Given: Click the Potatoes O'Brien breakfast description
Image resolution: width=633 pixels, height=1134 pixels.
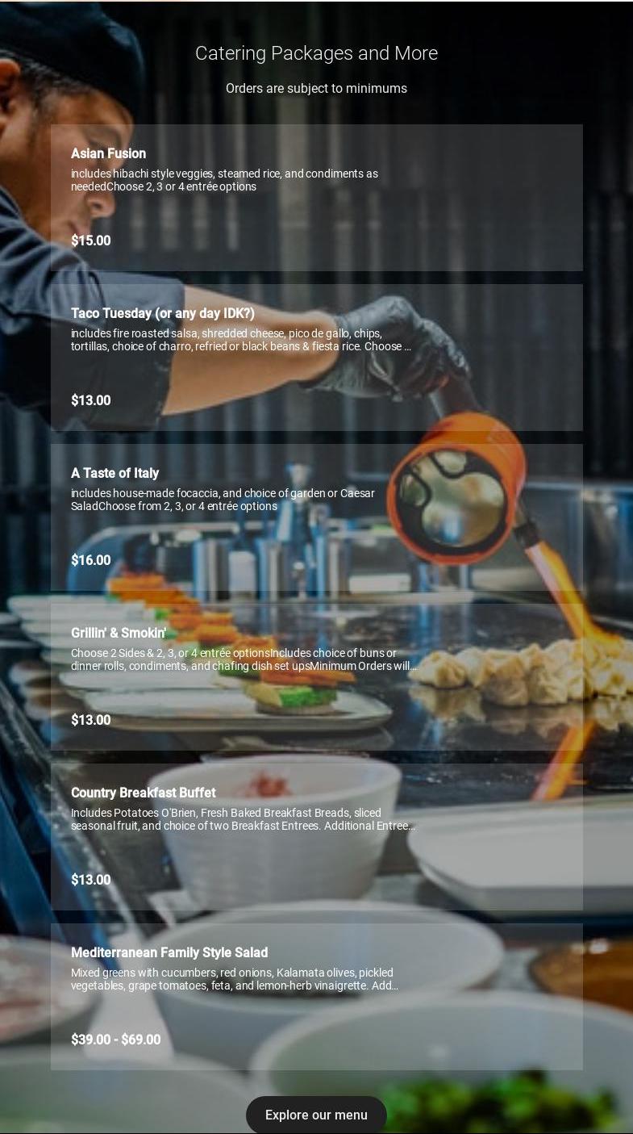Looking at the screenshot, I should [244, 819].
